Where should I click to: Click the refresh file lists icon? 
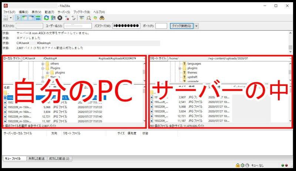coord(46,17)
